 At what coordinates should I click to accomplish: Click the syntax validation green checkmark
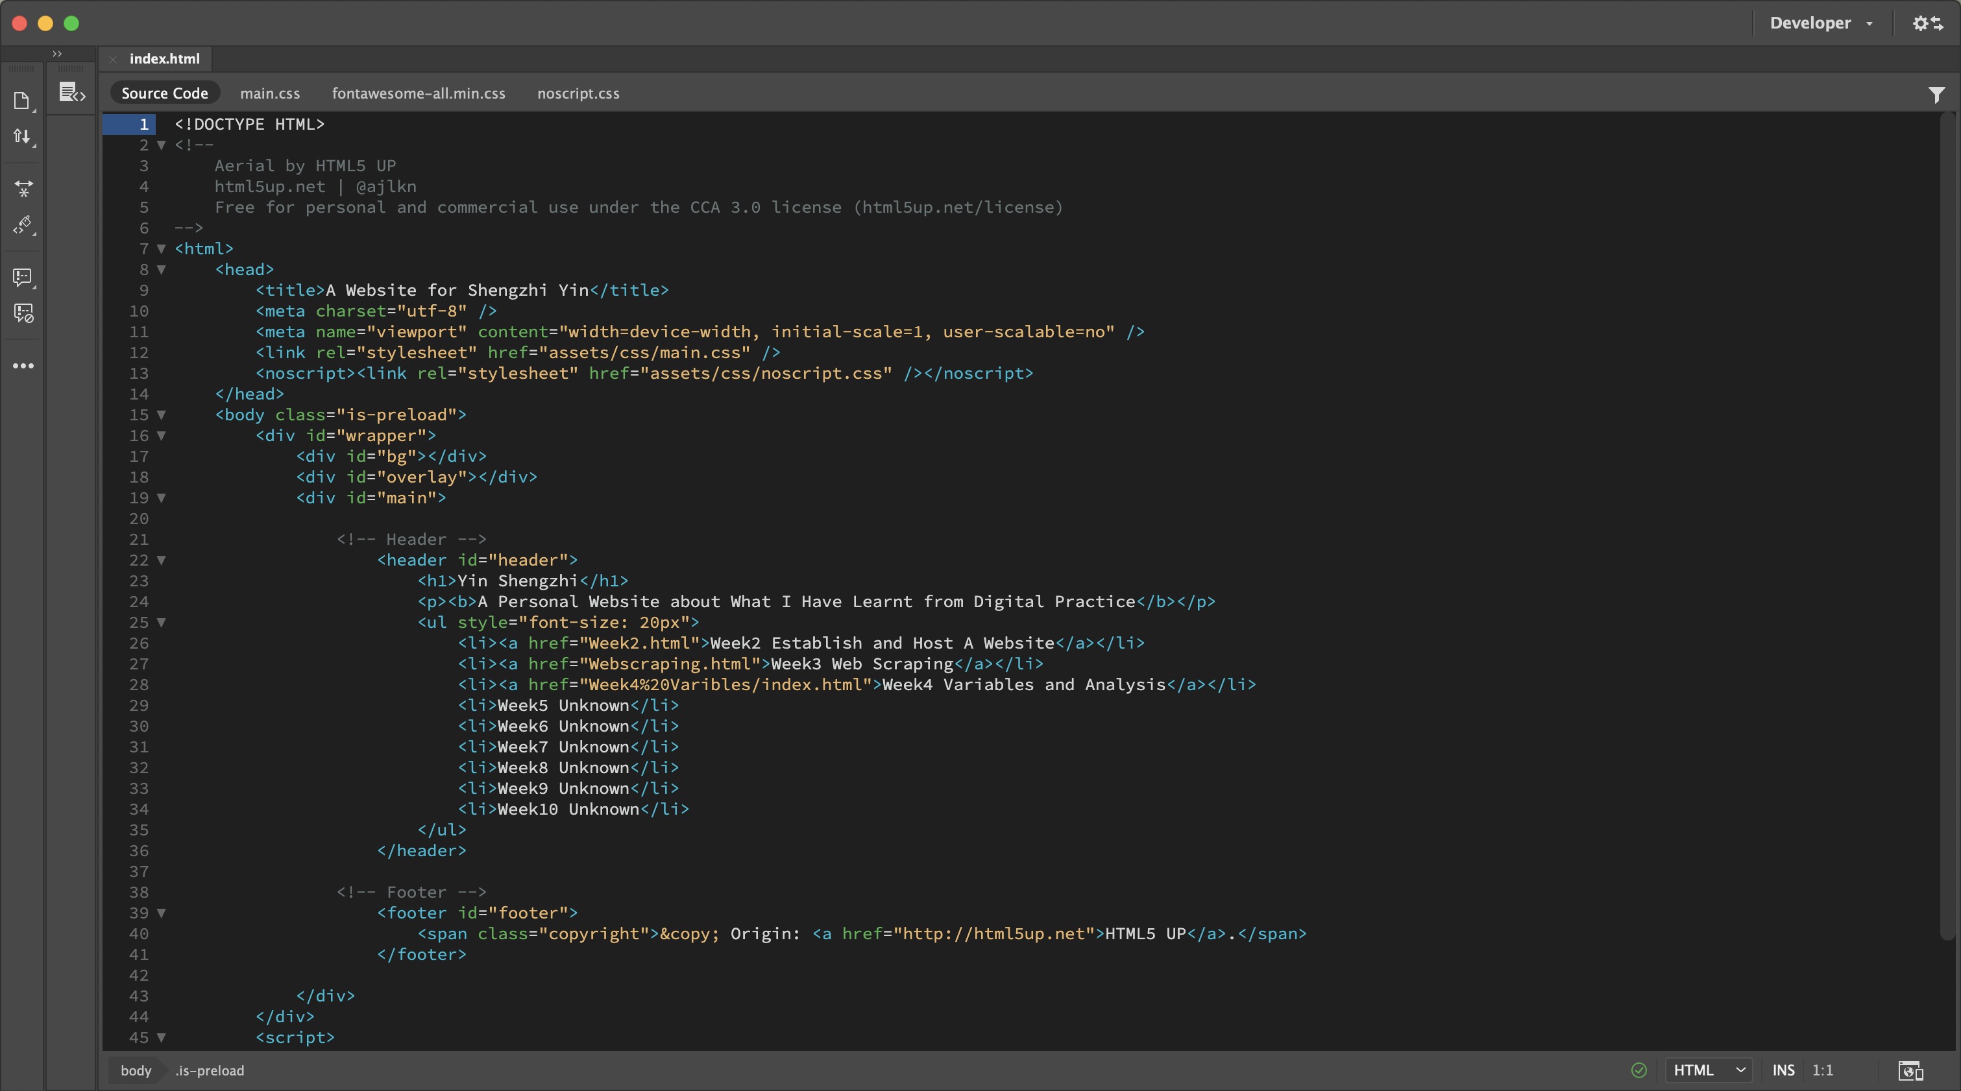coord(1640,1070)
